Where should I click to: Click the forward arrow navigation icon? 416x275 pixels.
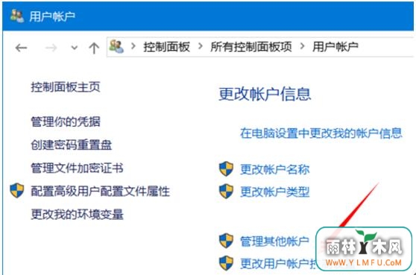[x=51, y=48]
